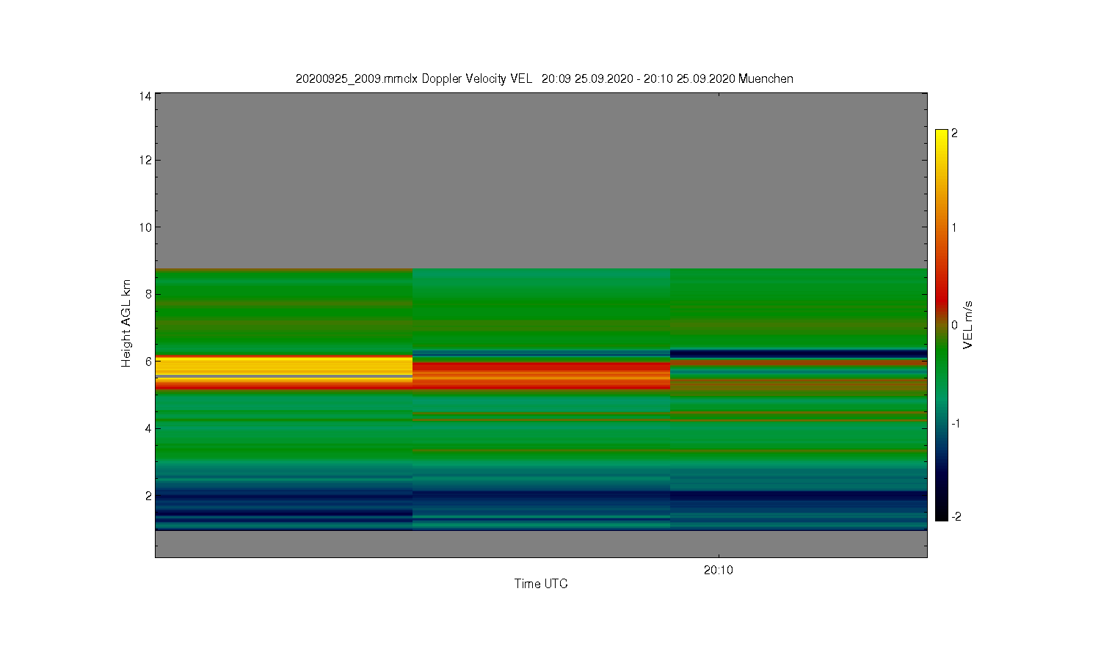Click the Time UTC axis label
Screen dimensions: 1101x660
541,584
